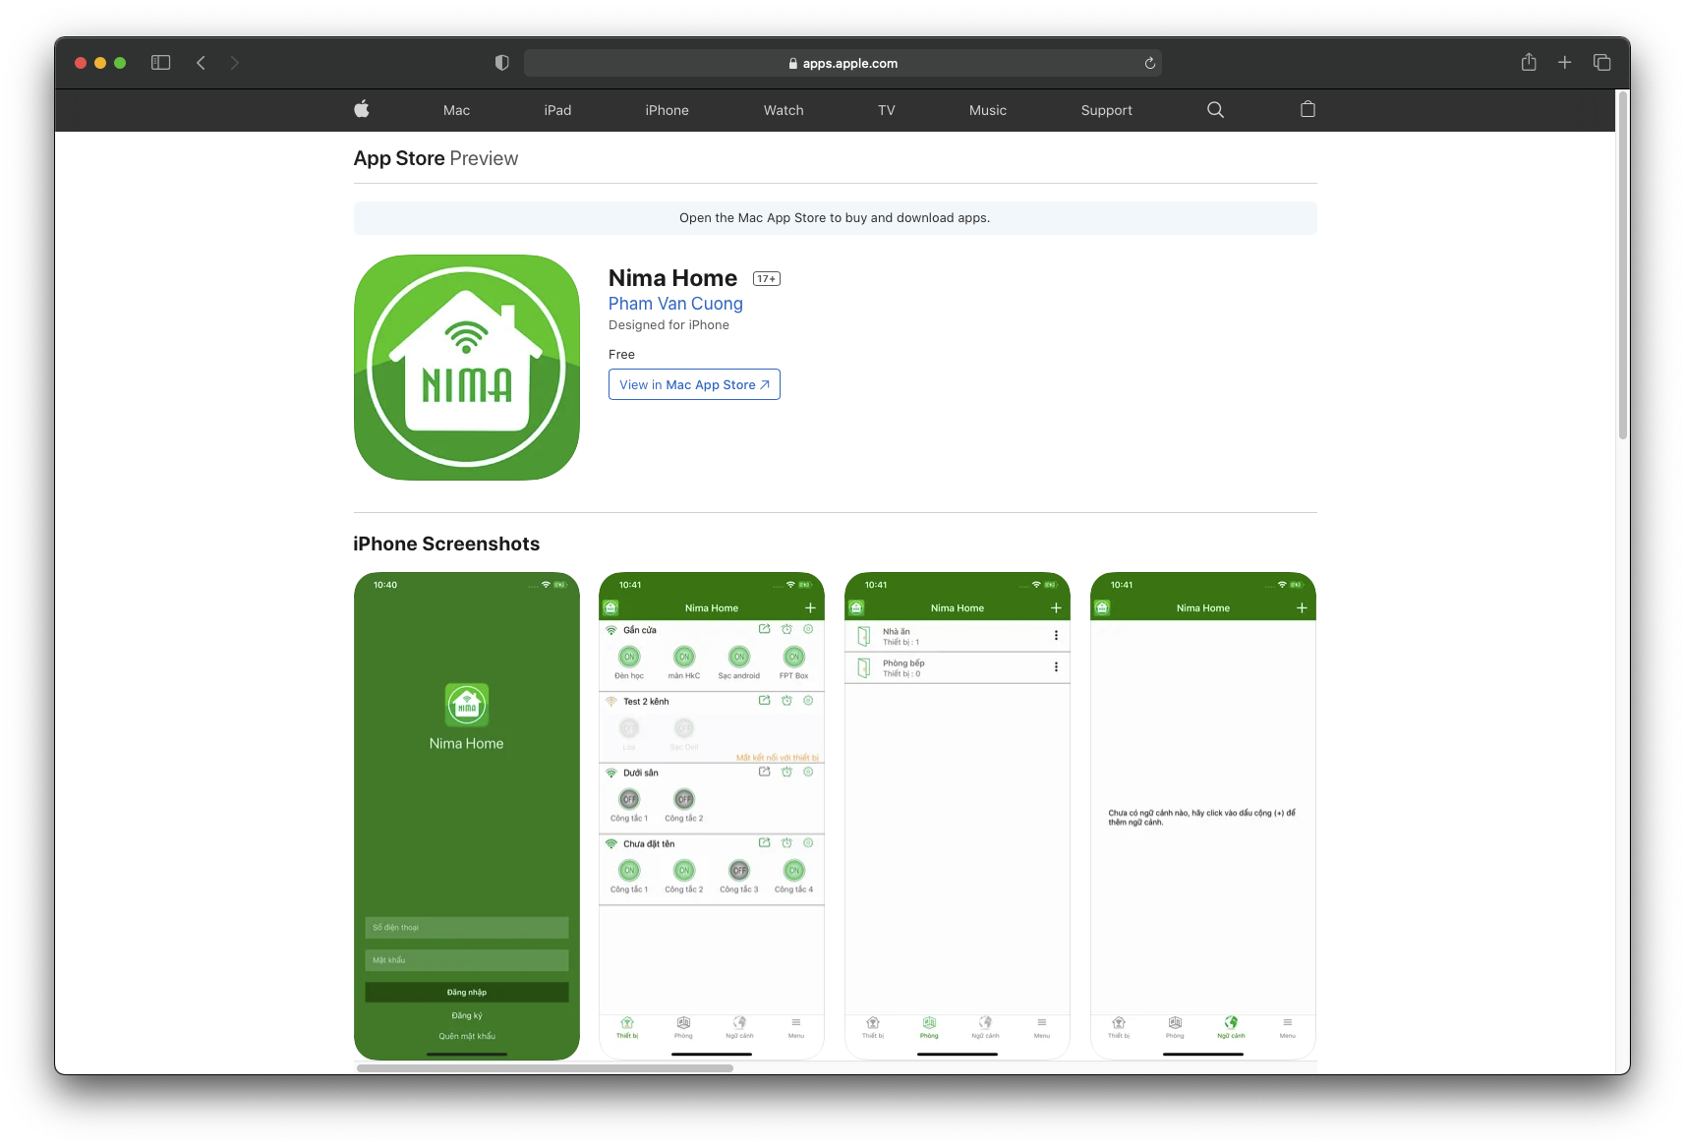Open the Apple site search icon
This screenshot has height=1147, width=1685.
pyautogui.click(x=1215, y=110)
